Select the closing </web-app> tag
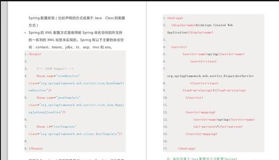 pos(187,148)
